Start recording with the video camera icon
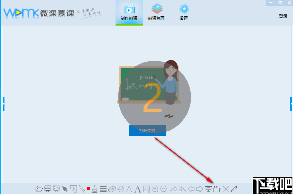The height and width of the screenshot is (194, 293). tap(217, 189)
